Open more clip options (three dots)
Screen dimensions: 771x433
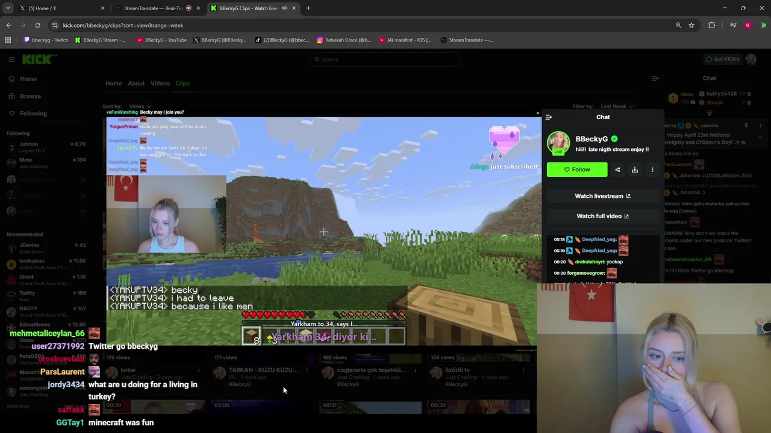(652, 170)
